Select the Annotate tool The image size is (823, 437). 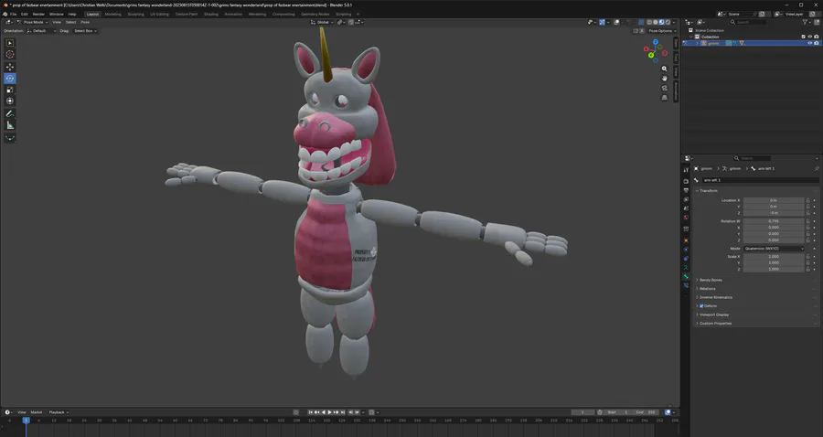point(10,114)
